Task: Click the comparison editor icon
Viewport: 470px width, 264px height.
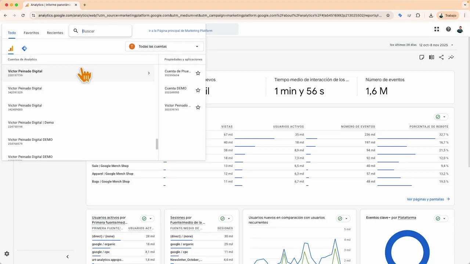Action: point(431,57)
